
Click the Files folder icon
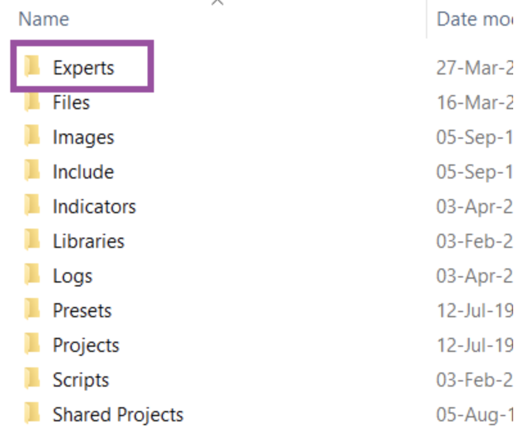[x=33, y=101]
